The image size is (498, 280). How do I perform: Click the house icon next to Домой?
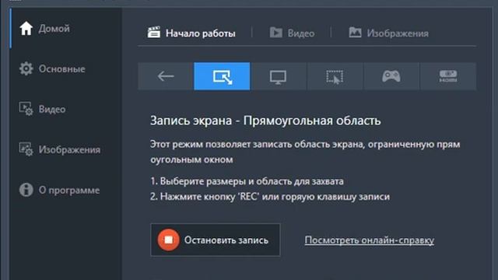click(26, 28)
